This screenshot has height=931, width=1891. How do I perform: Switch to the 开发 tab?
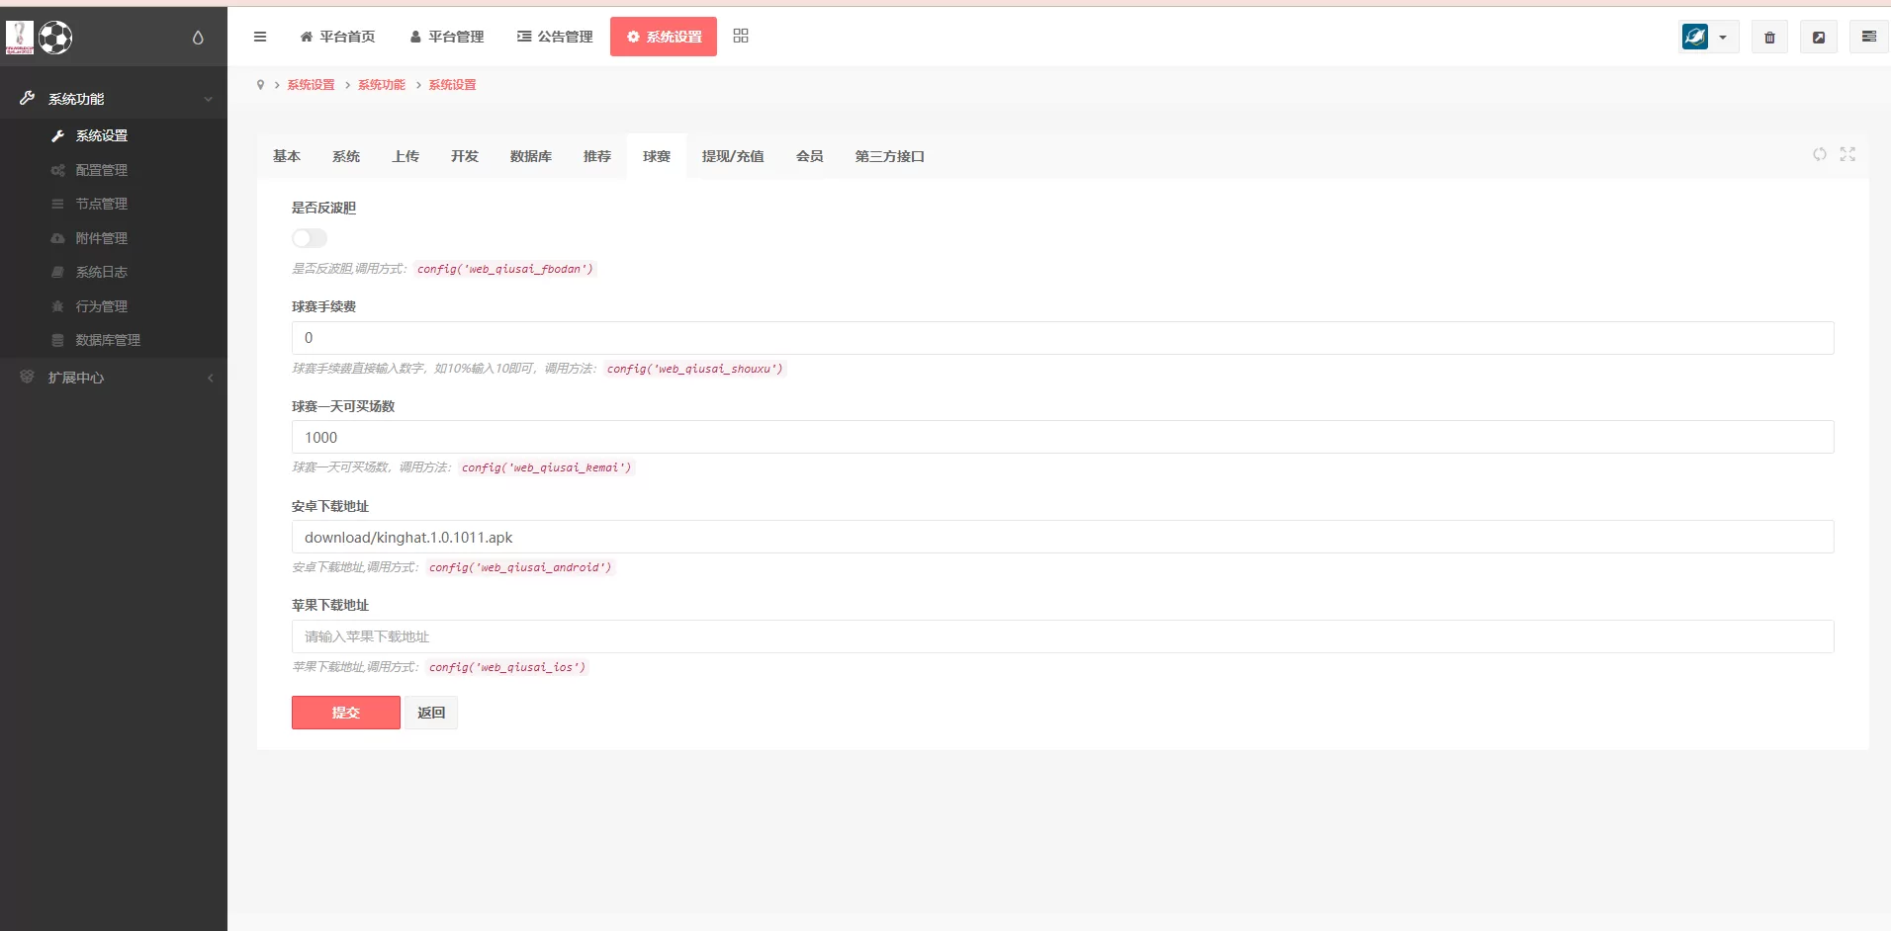(x=465, y=156)
